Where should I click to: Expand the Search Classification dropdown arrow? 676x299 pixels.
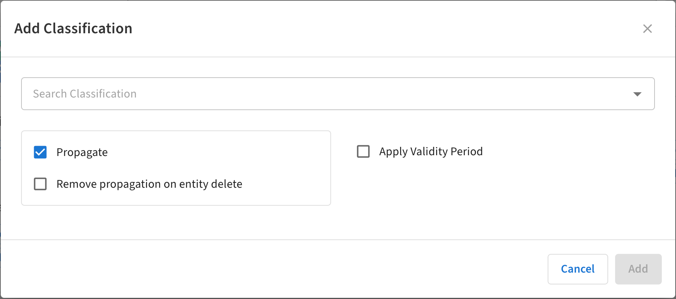[x=637, y=94]
